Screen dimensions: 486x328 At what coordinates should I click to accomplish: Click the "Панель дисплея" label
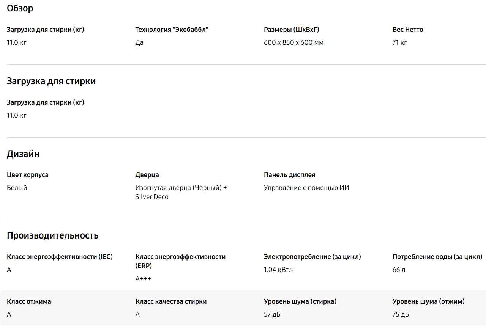click(289, 175)
